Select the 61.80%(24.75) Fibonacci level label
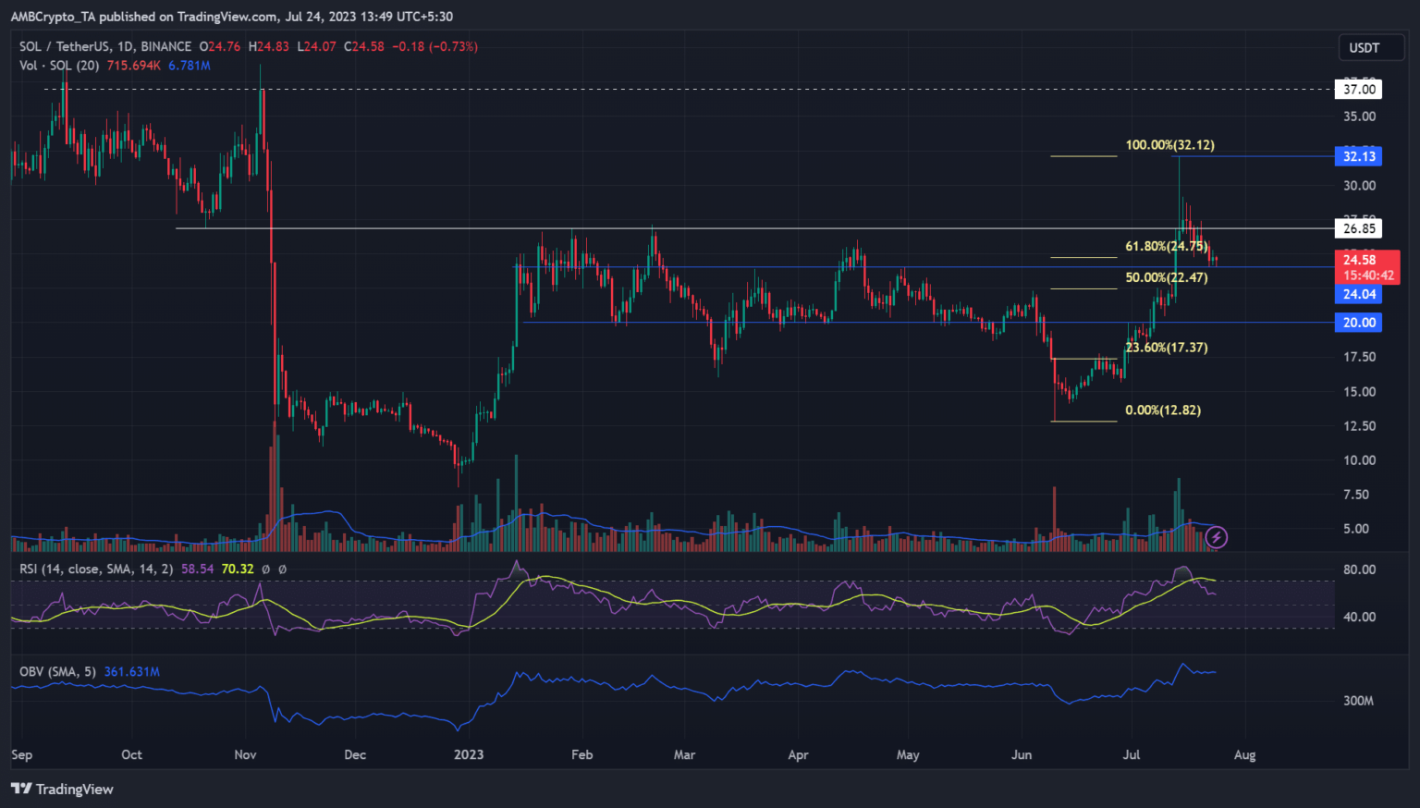Image resolution: width=1420 pixels, height=808 pixels. tap(1166, 247)
